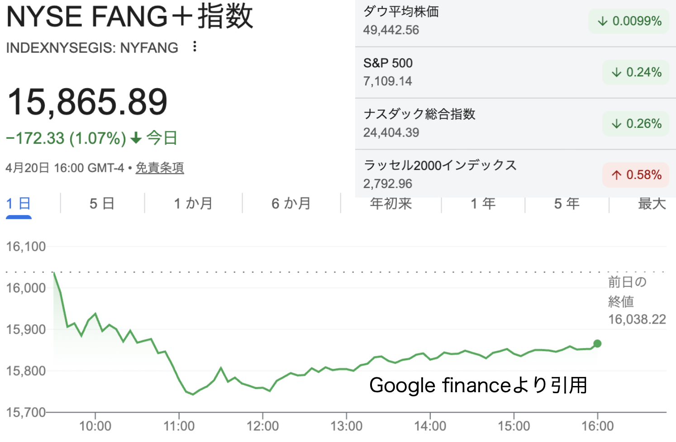Show the 6か月 chart range

[x=291, y=204]
